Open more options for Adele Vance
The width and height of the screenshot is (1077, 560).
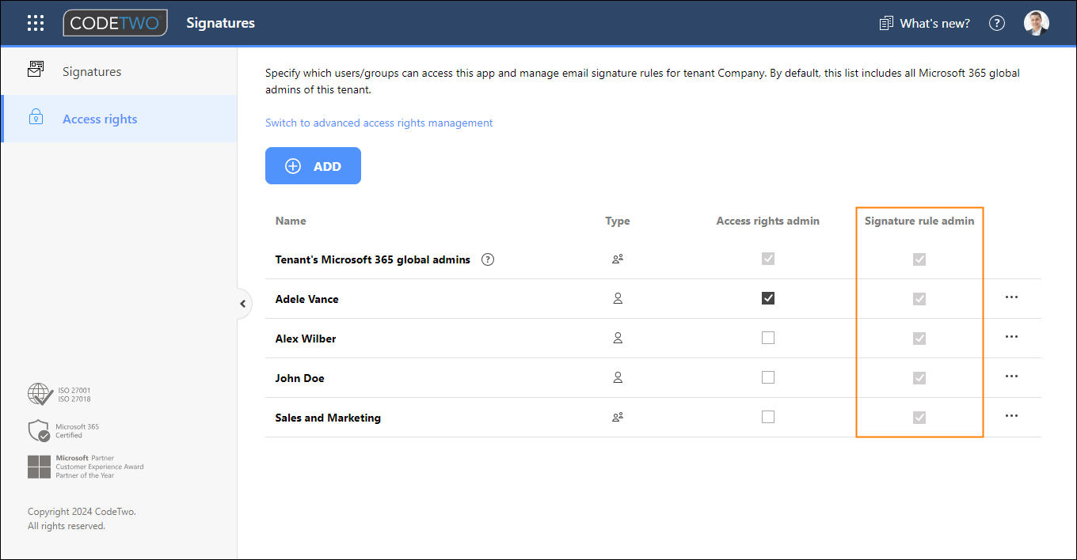[1010, 297]
